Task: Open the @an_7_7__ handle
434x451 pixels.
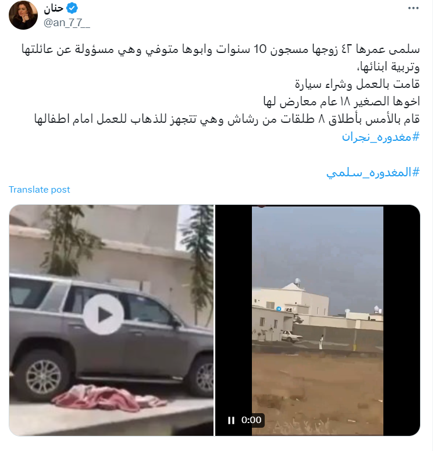Action: pos(67,23)
